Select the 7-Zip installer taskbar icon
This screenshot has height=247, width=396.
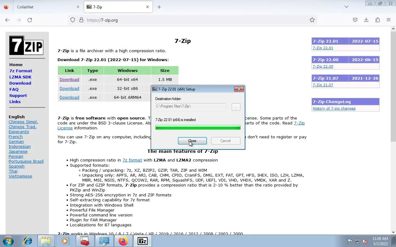click(143, 241)
